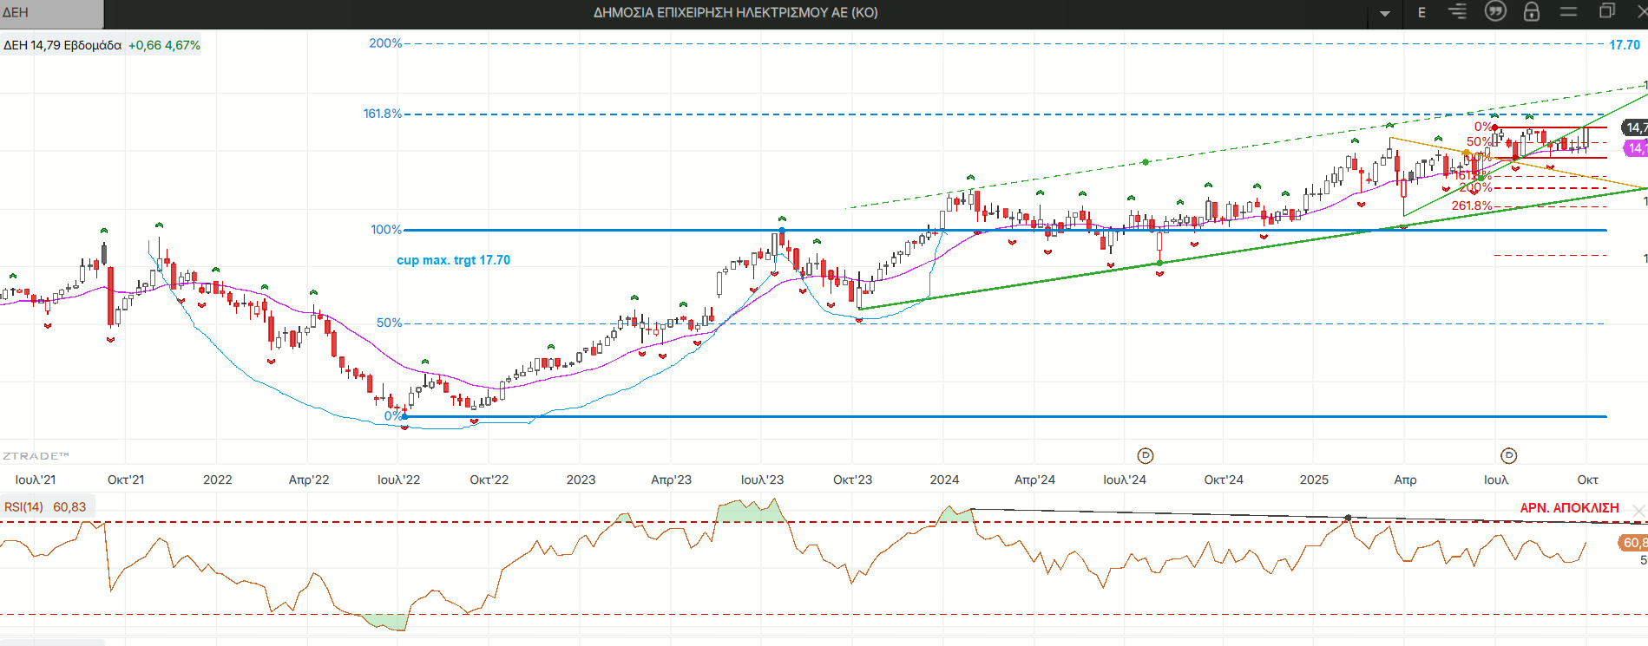The image size is (1648, 646).
Task: Open the symbol dropdown arrow in title bar
Action: pyautogui.click(x=1385, y=13)
